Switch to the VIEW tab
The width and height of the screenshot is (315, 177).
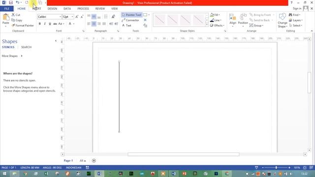click(x=115, y=9)
